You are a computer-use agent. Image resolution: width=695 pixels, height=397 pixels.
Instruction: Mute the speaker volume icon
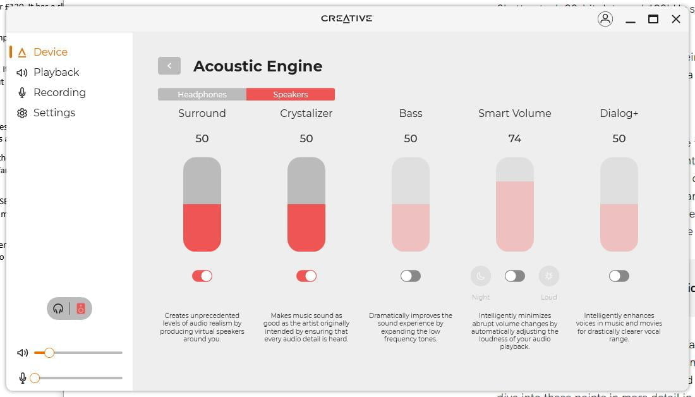23,353
